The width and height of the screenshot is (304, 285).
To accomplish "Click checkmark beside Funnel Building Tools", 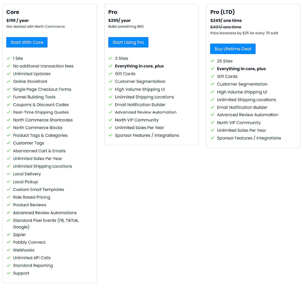I will (9, 97).
